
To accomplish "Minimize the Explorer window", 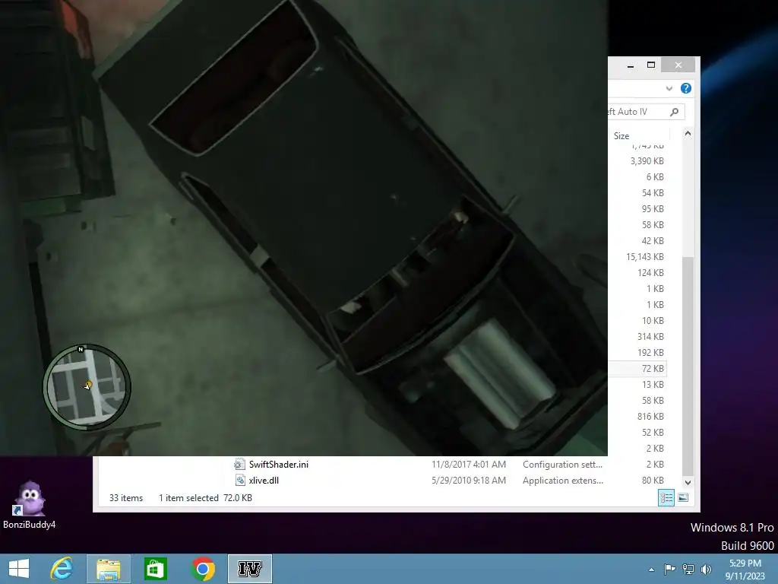I will [630, 65].
